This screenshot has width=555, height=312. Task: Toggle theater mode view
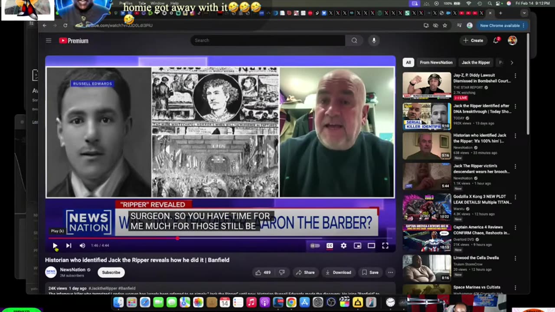[371, 246]
